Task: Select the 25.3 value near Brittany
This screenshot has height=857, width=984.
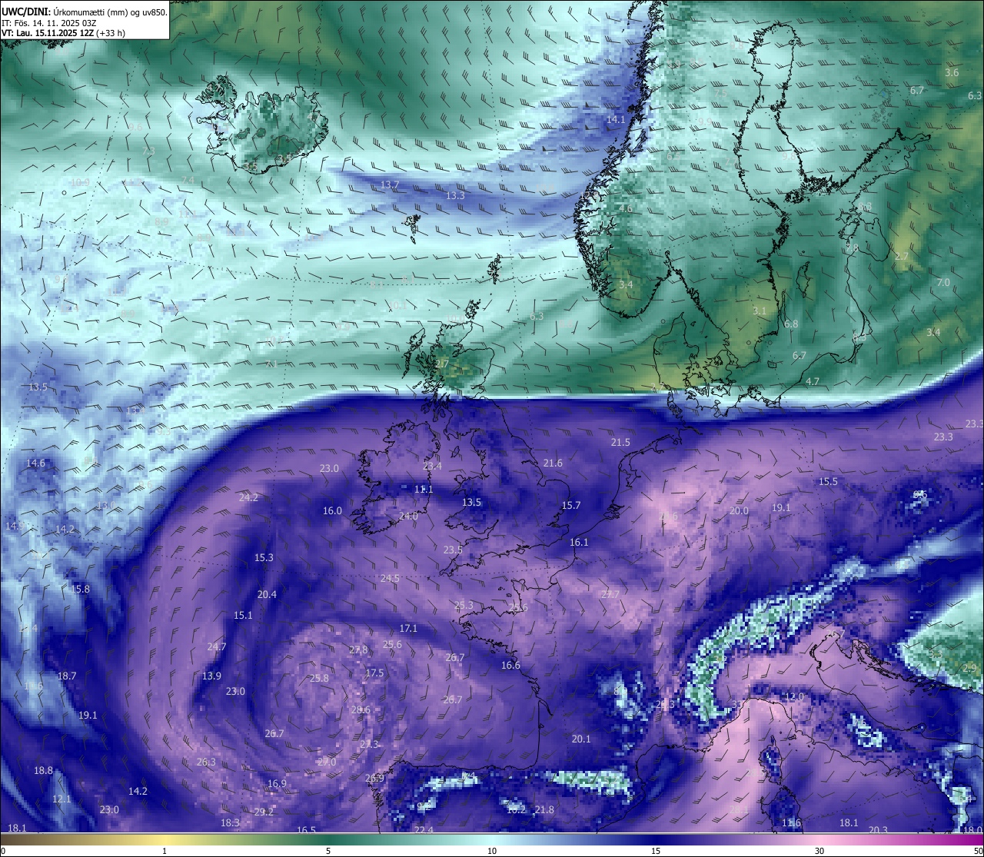Action: tap(464, 606)
